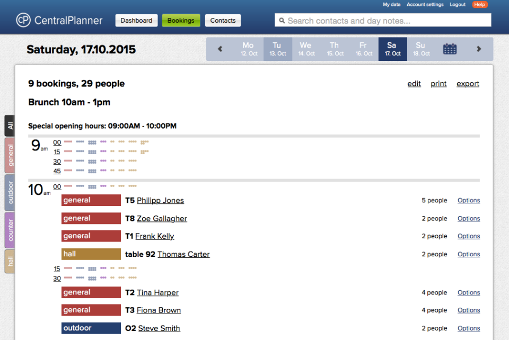Open Account settings
Viewport: 509px width, 340px height.
(425, 5)
